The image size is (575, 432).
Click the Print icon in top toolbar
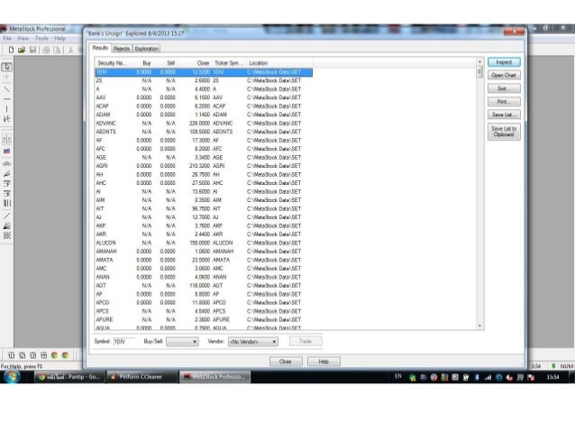(x=46, y=50)
